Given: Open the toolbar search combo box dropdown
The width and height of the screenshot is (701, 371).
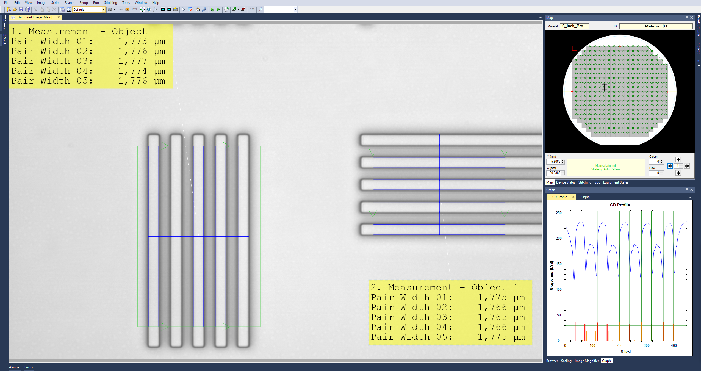Looking at the screenshot, I should pyautogui.click(x=295, y=9).
